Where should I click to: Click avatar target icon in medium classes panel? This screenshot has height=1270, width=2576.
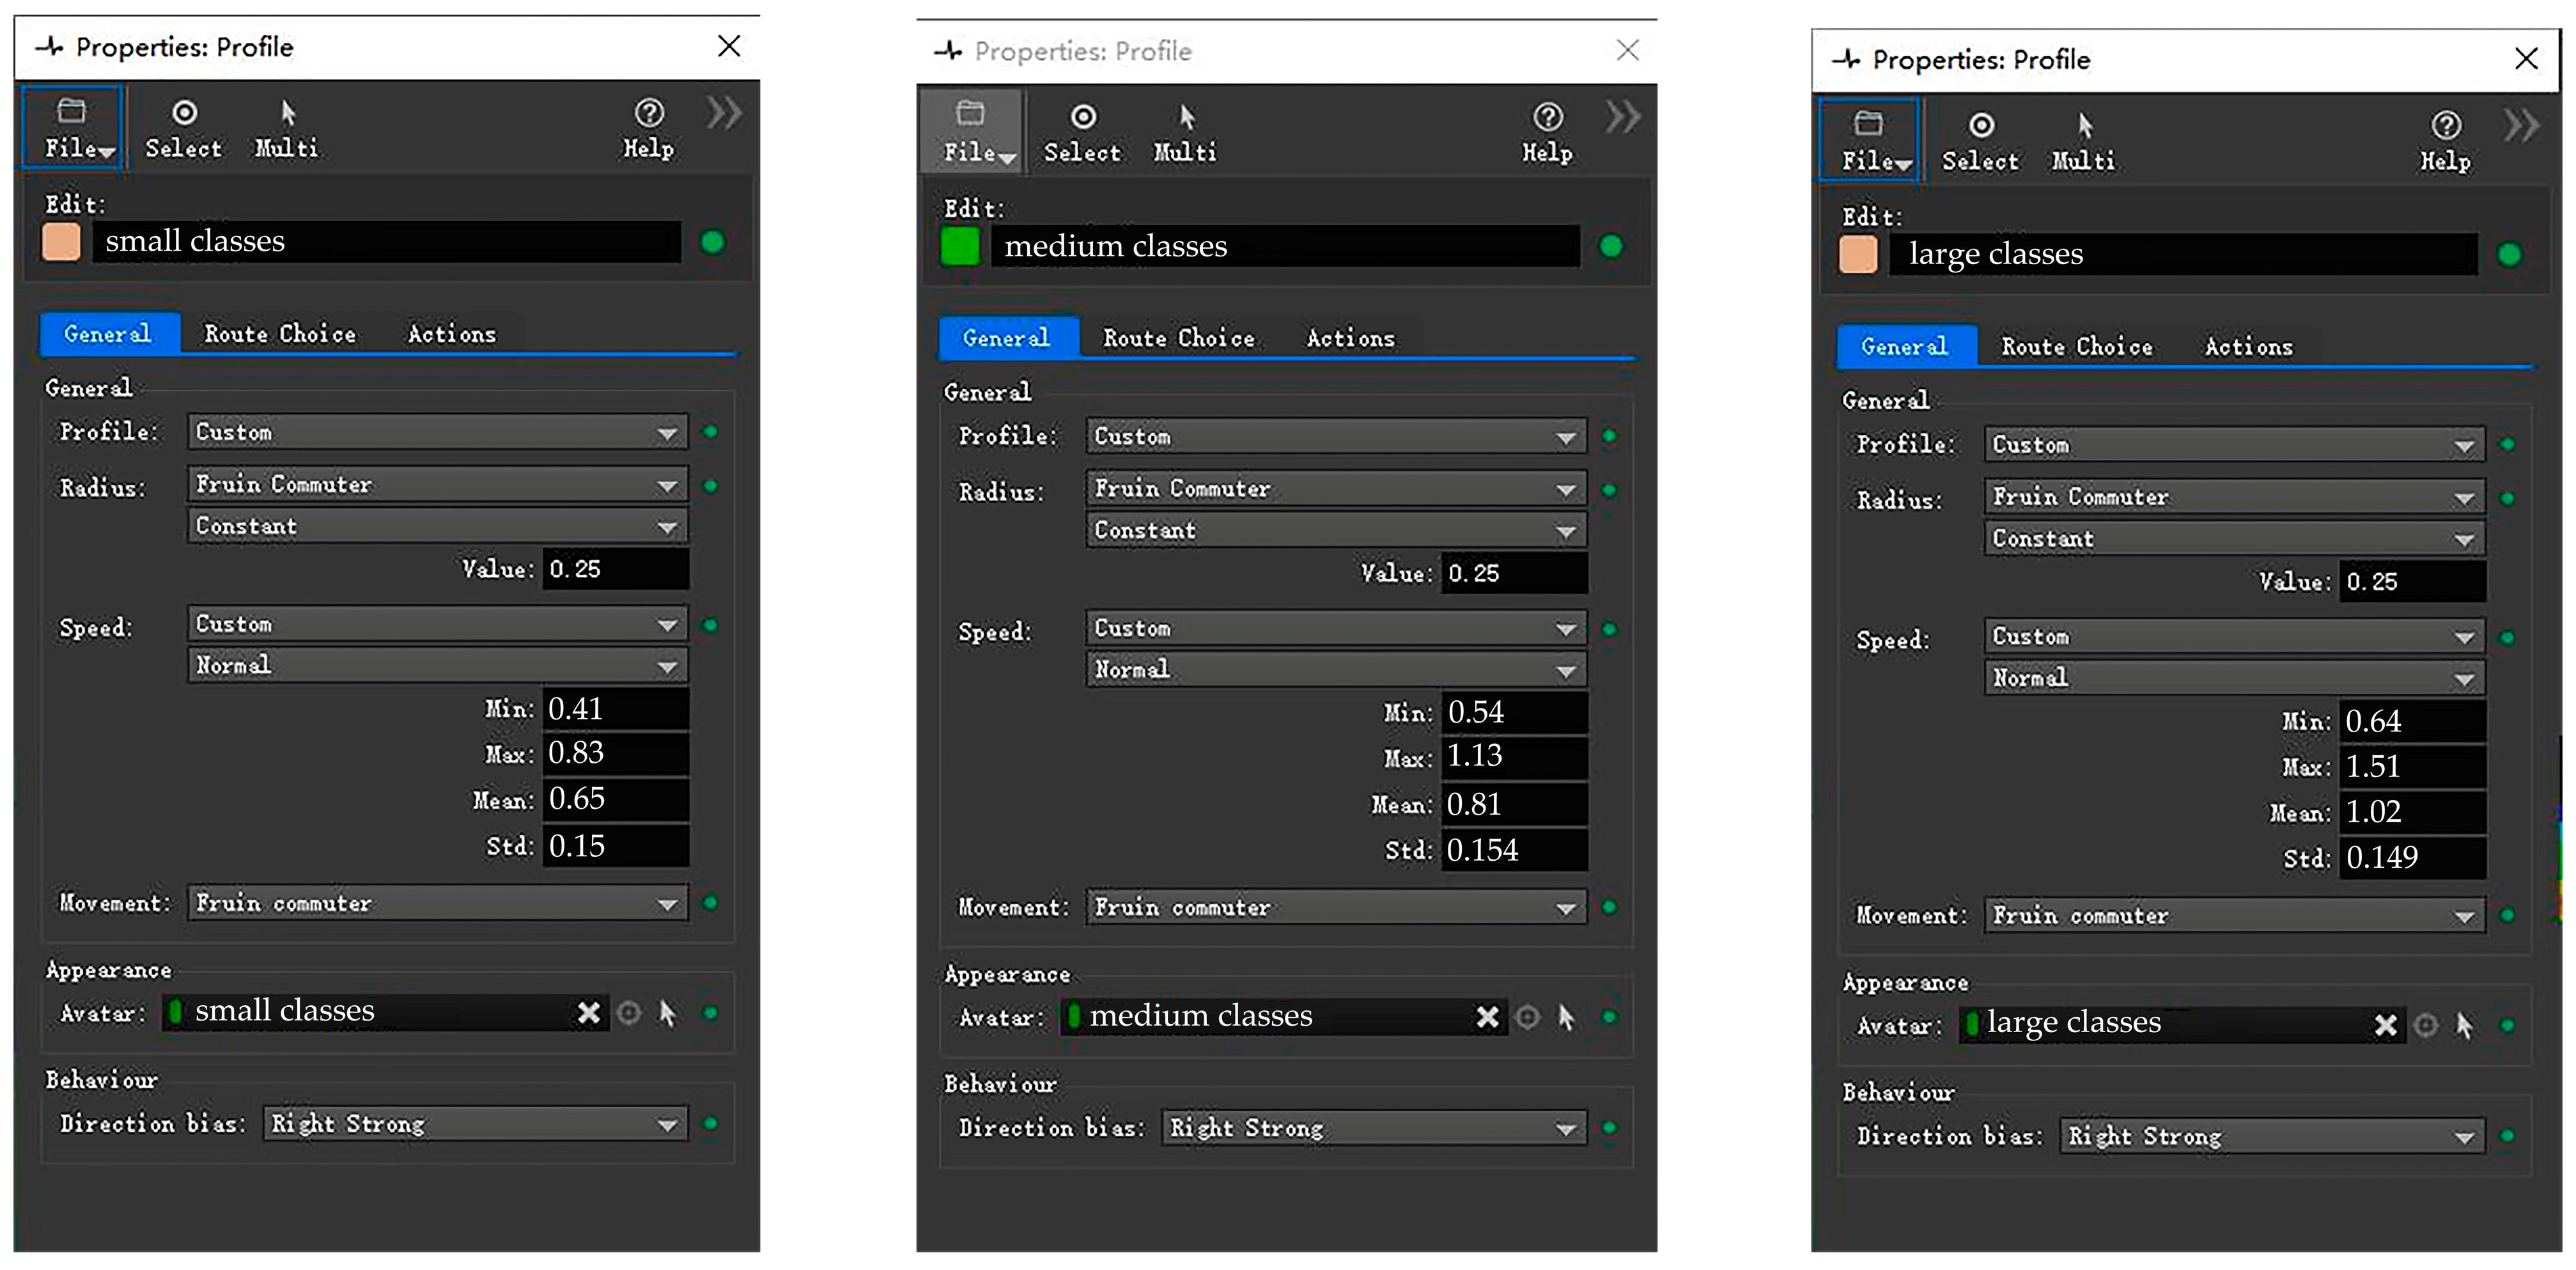click(x=1527, y=1018)
